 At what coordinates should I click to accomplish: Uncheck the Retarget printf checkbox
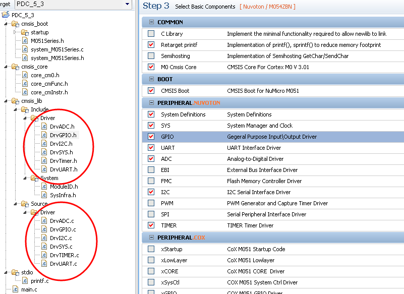pyautogui.click(x=151, y=45)
